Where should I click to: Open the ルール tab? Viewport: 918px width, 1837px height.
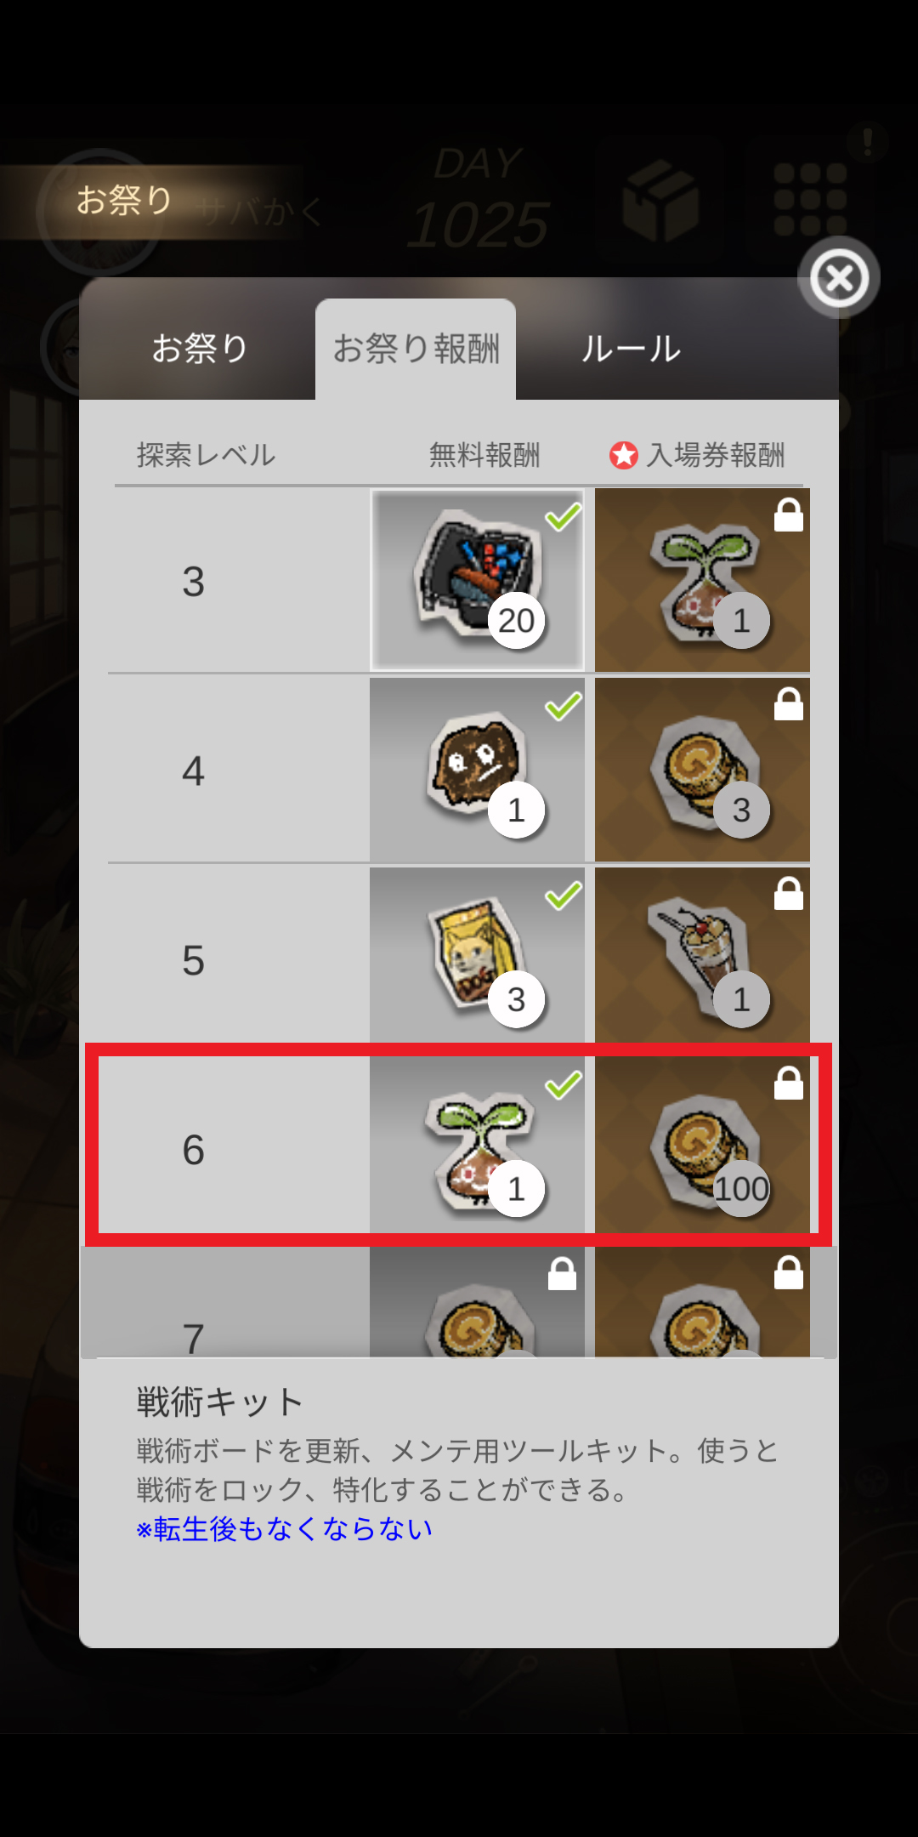(631, 349)
